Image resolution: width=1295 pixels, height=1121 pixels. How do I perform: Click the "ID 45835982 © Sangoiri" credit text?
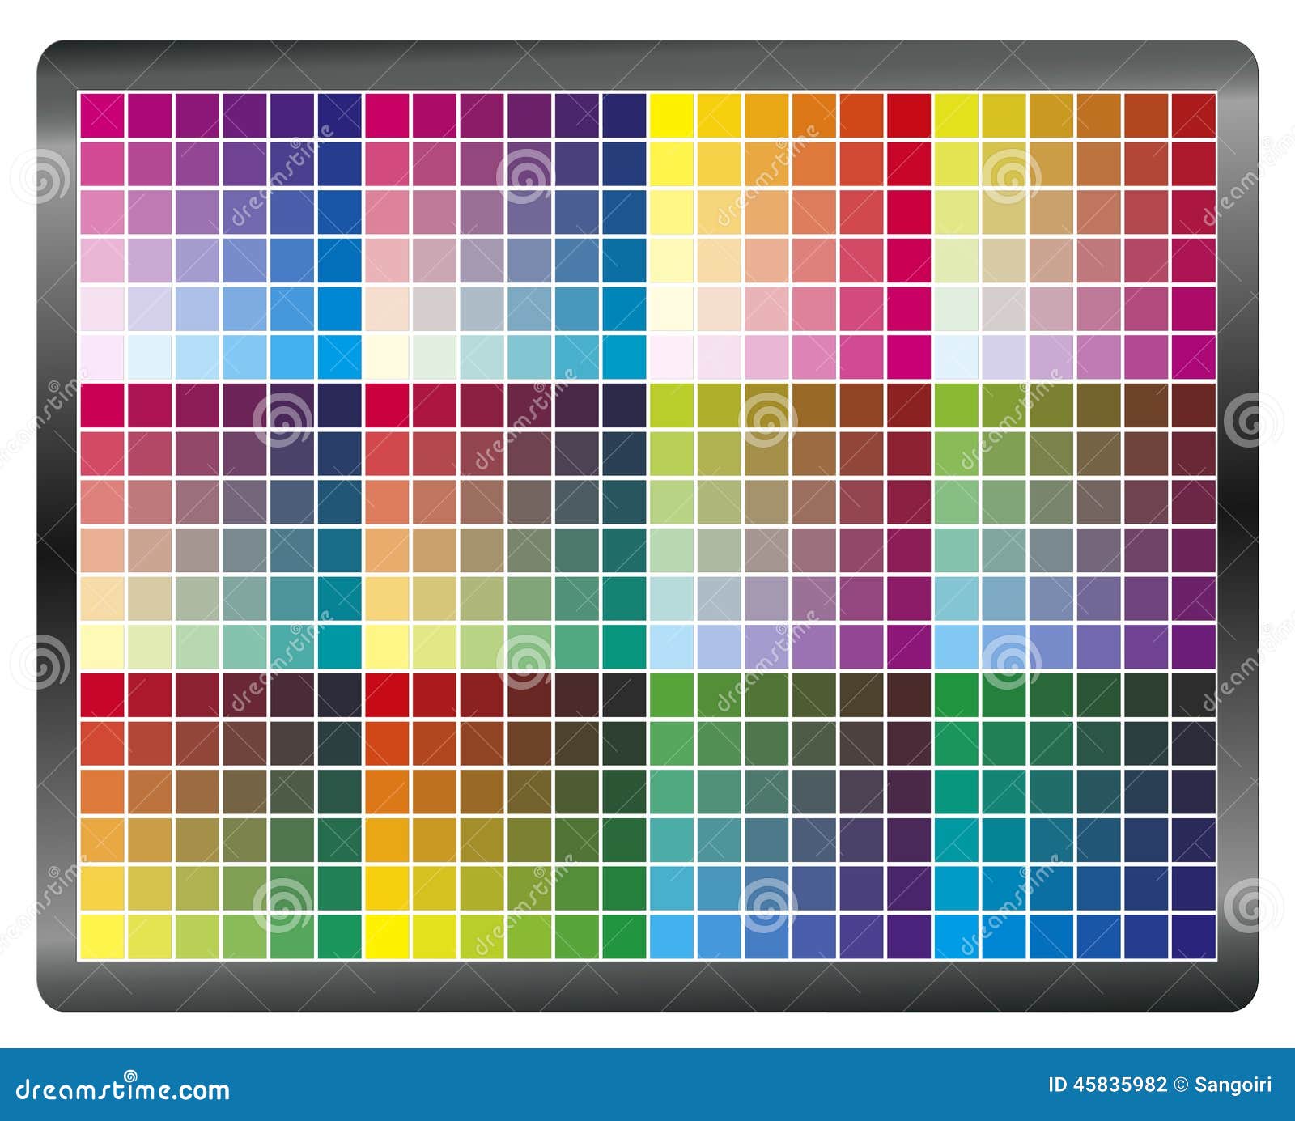coord(1160,1085)
